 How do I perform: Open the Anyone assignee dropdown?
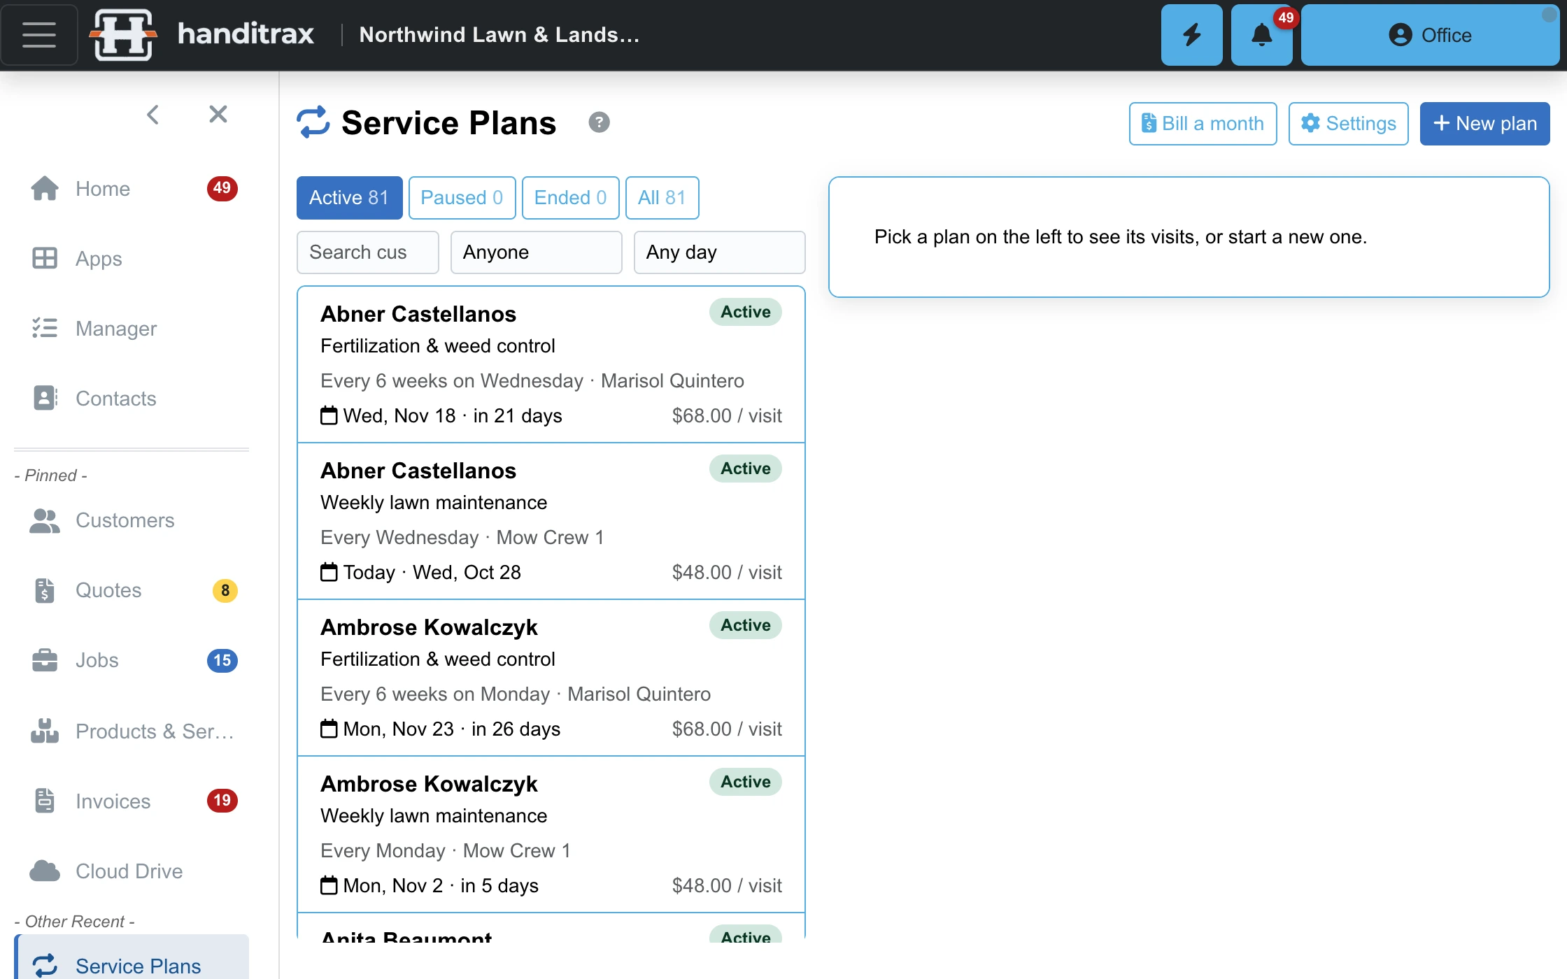(536, 252)
